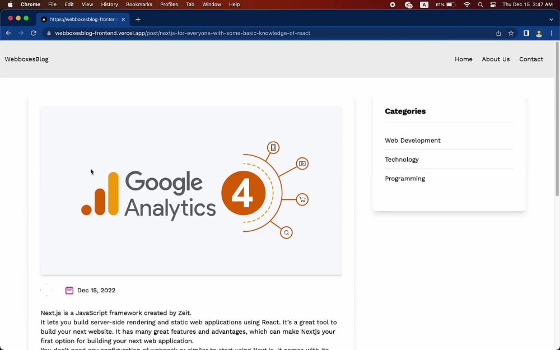
Task: Go to the Home nav link
Action: (x=464, y=59)
